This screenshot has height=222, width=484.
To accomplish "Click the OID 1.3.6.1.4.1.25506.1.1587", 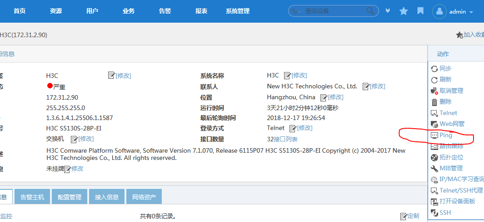I will [x=80, y=118].
